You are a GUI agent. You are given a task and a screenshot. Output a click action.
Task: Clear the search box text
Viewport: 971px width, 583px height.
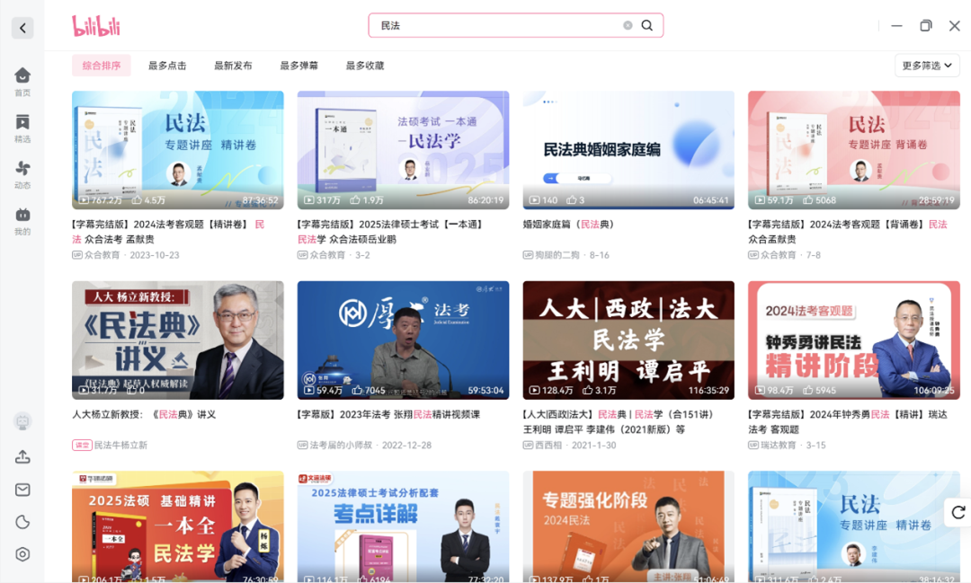(x=628, y=26)
